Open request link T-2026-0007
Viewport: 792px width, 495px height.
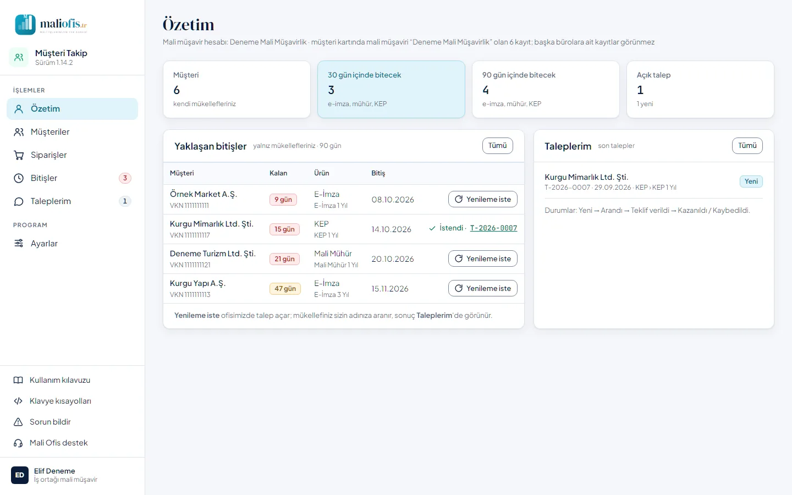[493, 228]
